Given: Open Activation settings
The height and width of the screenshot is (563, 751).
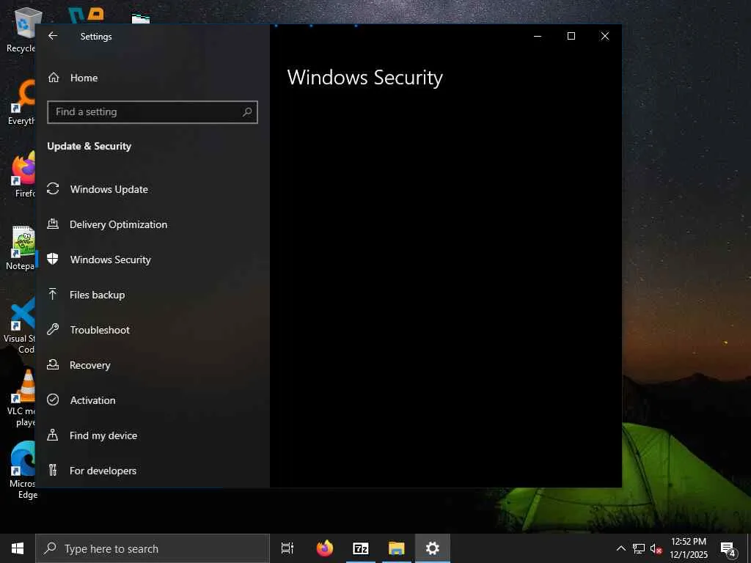Looking at the screenshot, I should pos(153,400).
